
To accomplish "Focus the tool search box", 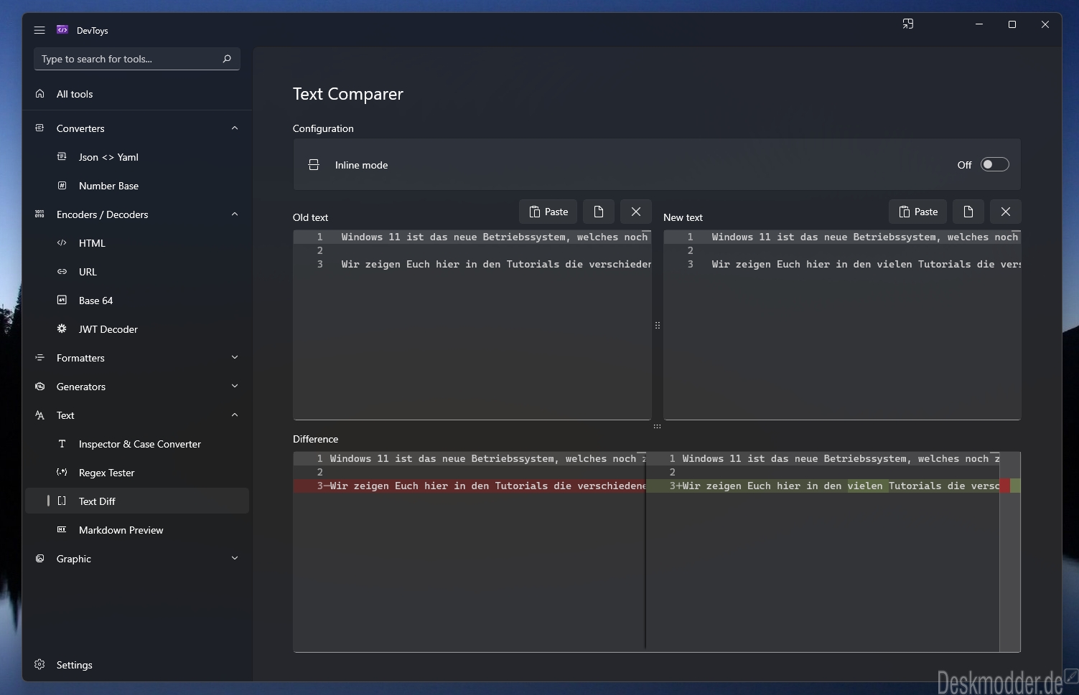I will (128, 59).
